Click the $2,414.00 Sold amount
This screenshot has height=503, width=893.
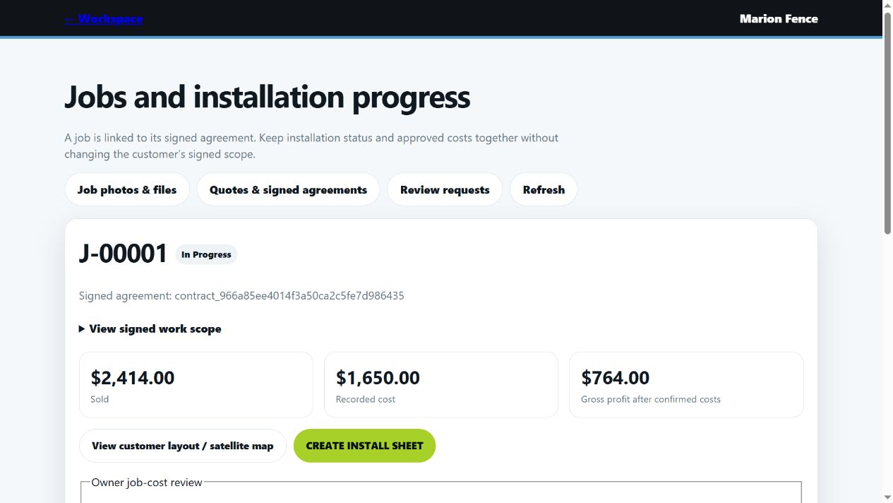[x=133, y=378]
